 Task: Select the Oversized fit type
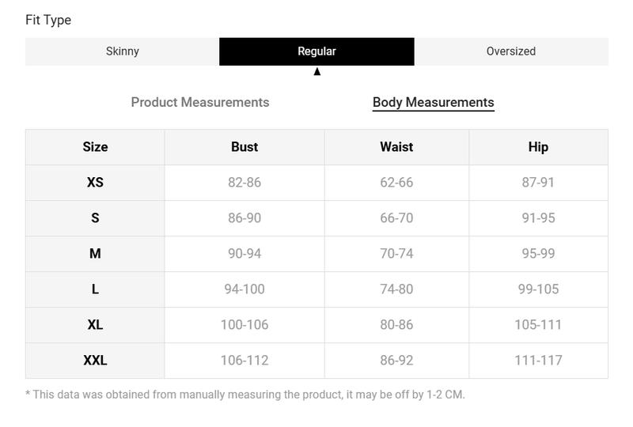pos(511,51)
